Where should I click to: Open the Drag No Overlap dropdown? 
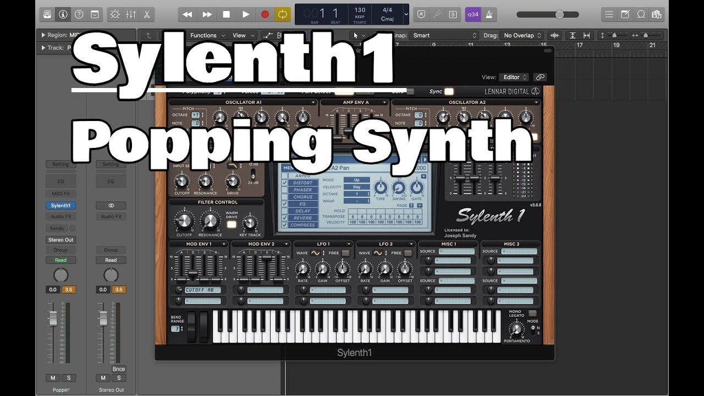click(522, 35)
